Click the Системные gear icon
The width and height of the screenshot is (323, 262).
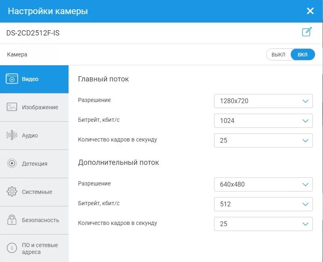pyautogui.click(x=12, y=191)
